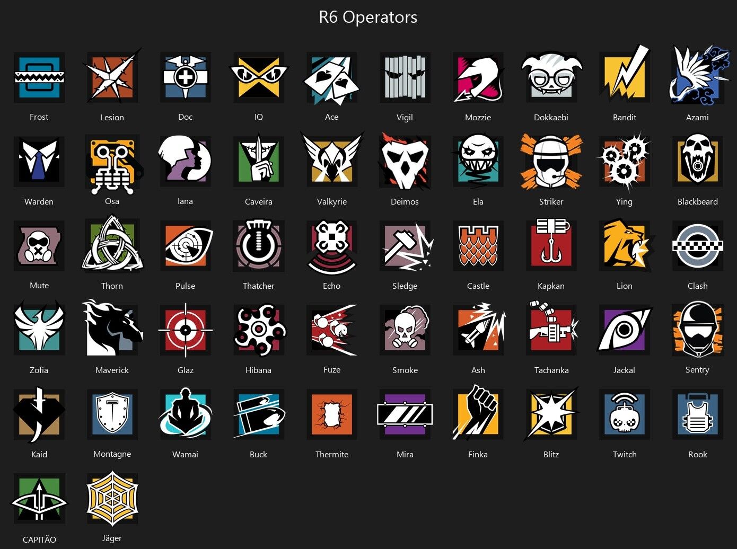The width and height of the screenshot is (737, 549).
Task: Click the R6 Operators heading
Action: click(x=368, y=17)
